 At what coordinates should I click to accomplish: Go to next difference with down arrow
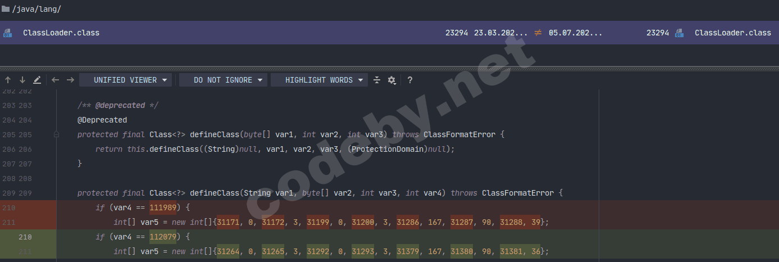pos(22,80)
